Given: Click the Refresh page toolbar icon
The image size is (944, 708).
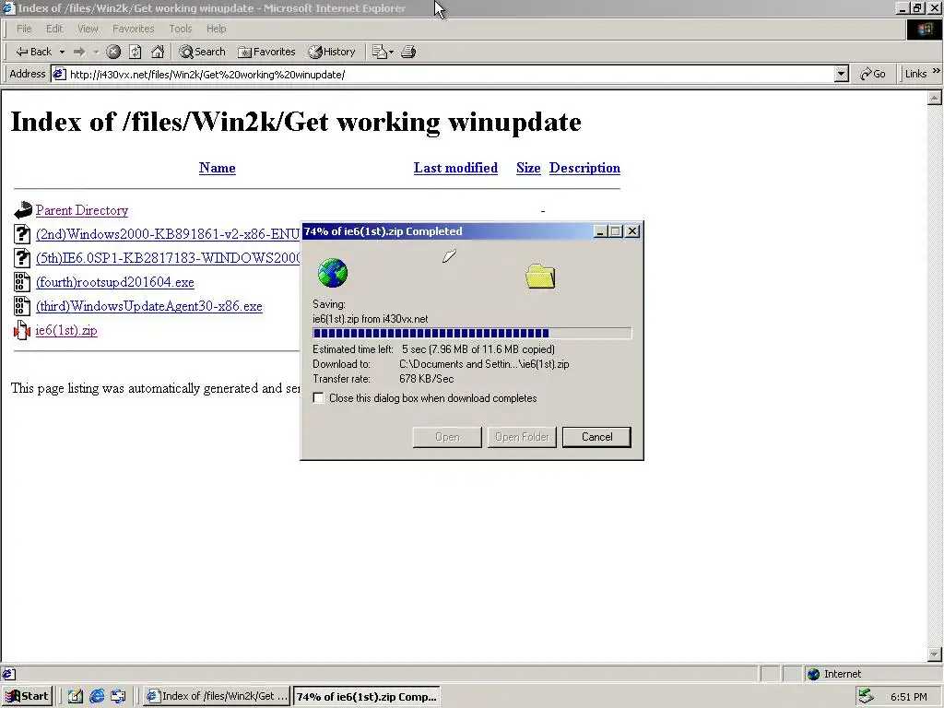Looking at the screenshot, I should pyautogui.click(x=136, y=52).
